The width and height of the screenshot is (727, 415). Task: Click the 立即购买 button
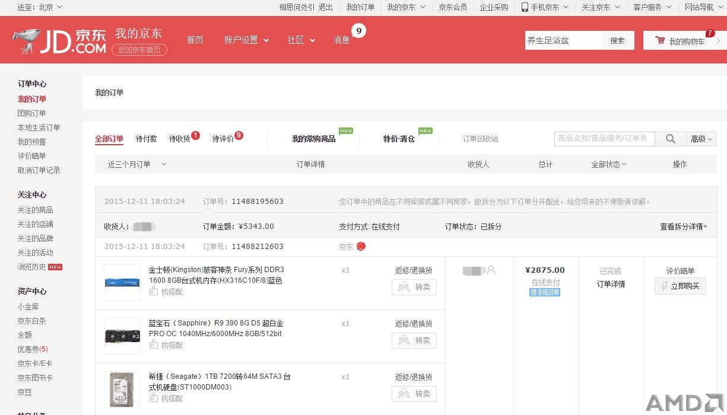coord(680,286)
